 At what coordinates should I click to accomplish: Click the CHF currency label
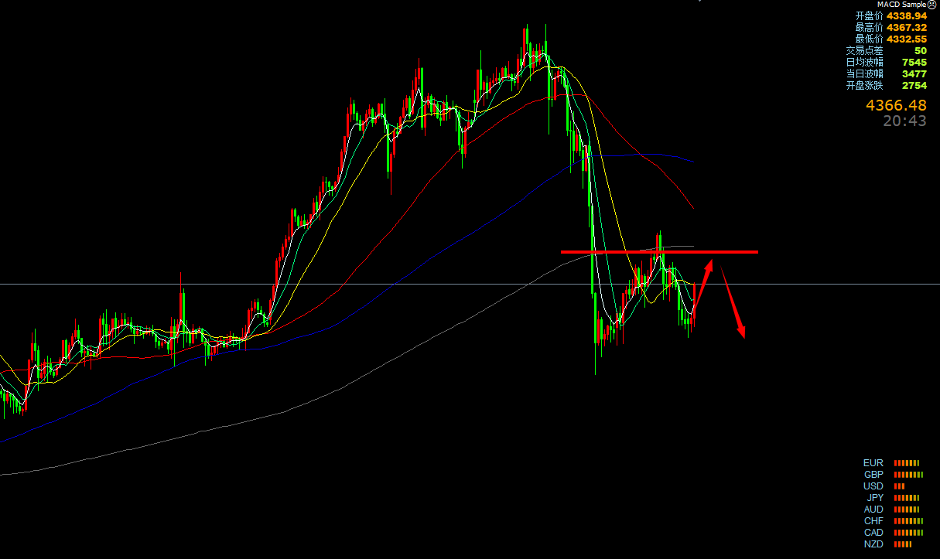tap(873, 521)
